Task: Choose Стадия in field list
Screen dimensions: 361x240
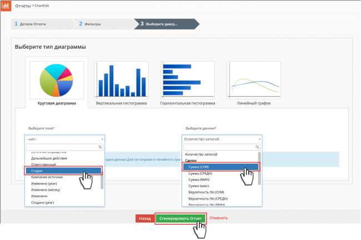Action: [x=63, y=171]
